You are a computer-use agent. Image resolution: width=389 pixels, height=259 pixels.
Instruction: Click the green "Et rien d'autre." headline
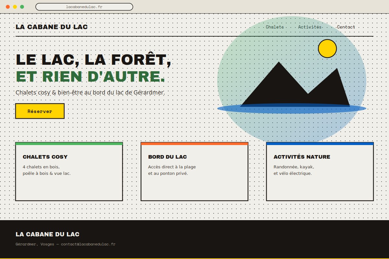click(x=90, y=76)
